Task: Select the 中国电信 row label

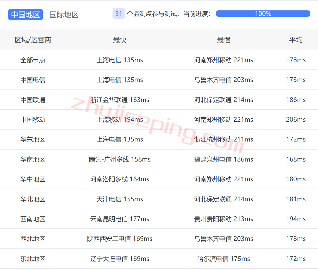Action: [33, 80]
